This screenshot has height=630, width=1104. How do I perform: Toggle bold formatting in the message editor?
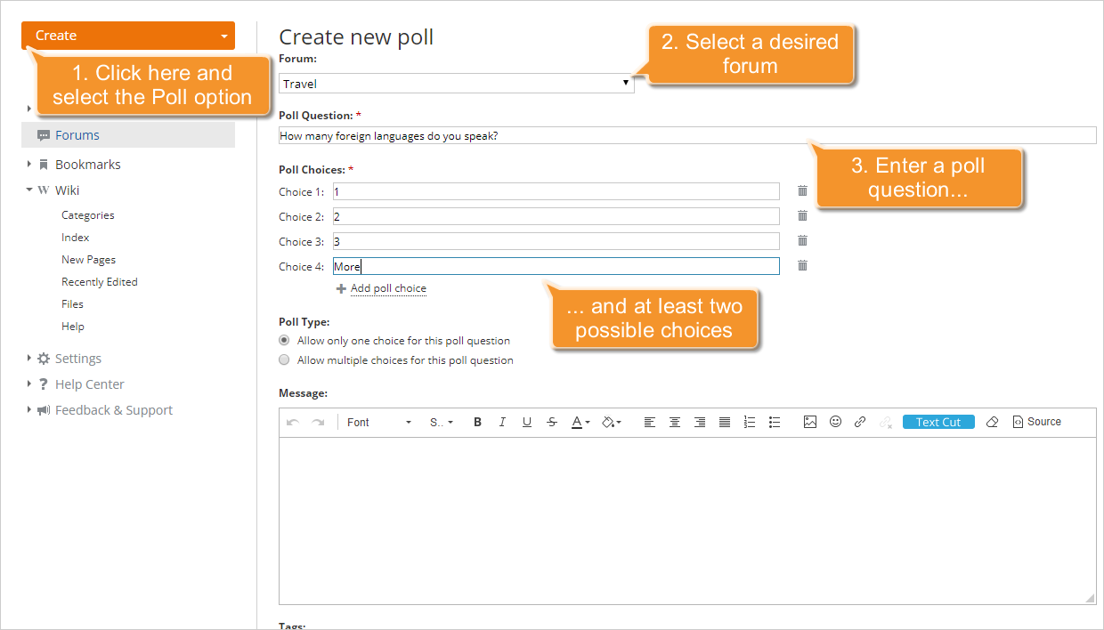point(477,422)
